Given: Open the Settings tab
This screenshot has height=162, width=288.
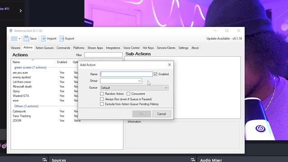Looking at the screenshot, I should pos(183,48).
